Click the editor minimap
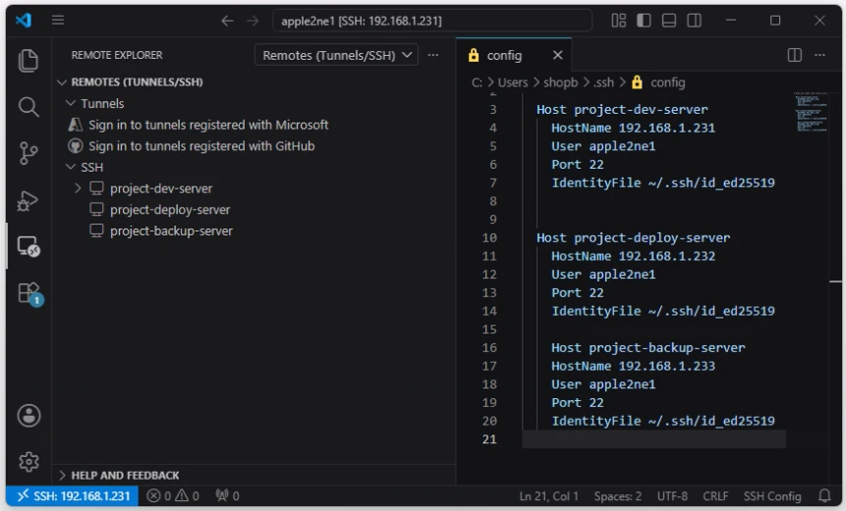This screenshot has width=846, height=511. 811,112
